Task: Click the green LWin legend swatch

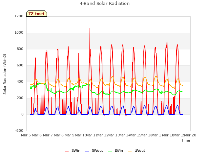Action: [x=110, y=151]
